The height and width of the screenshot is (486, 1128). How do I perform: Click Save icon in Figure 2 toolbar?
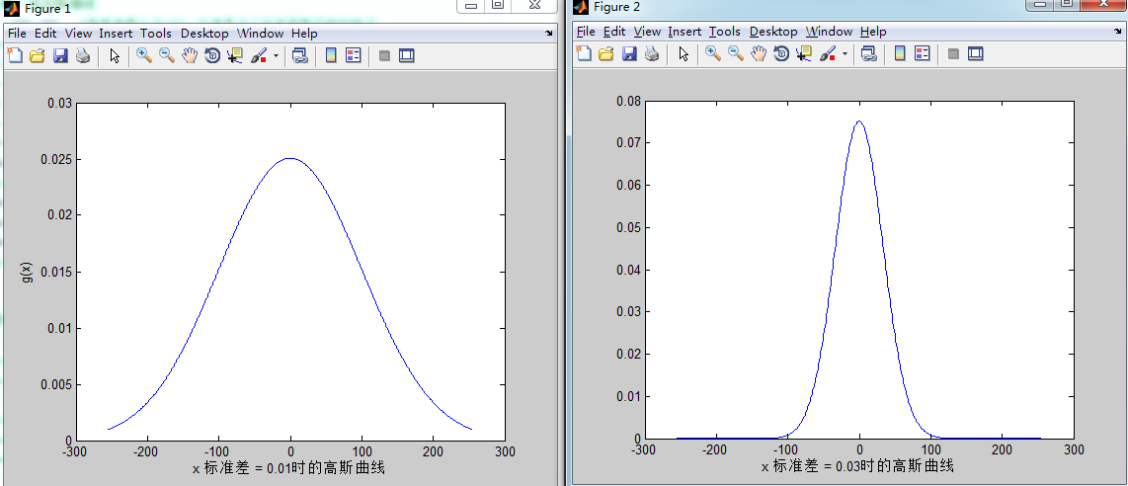629,54
